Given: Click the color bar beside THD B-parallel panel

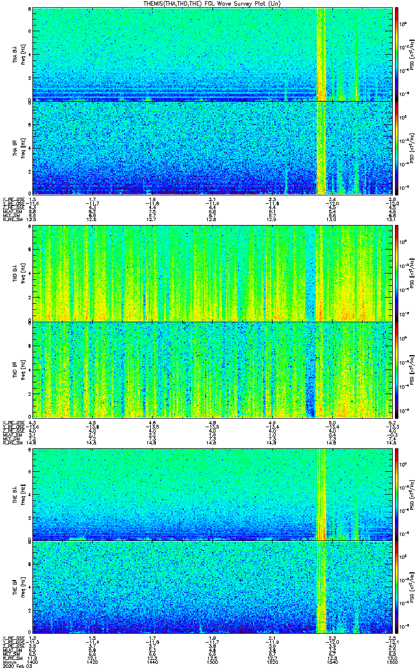Looking at the screenshot, I should click(x=397, y=370).
